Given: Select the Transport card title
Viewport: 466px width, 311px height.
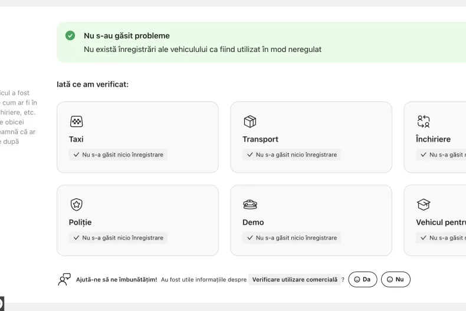Looking at the screenshot, I should (260, 139).
